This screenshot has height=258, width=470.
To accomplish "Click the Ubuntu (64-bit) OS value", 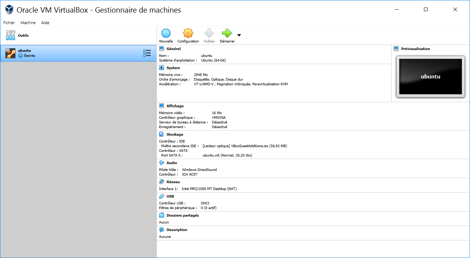I will click(213, 60).
